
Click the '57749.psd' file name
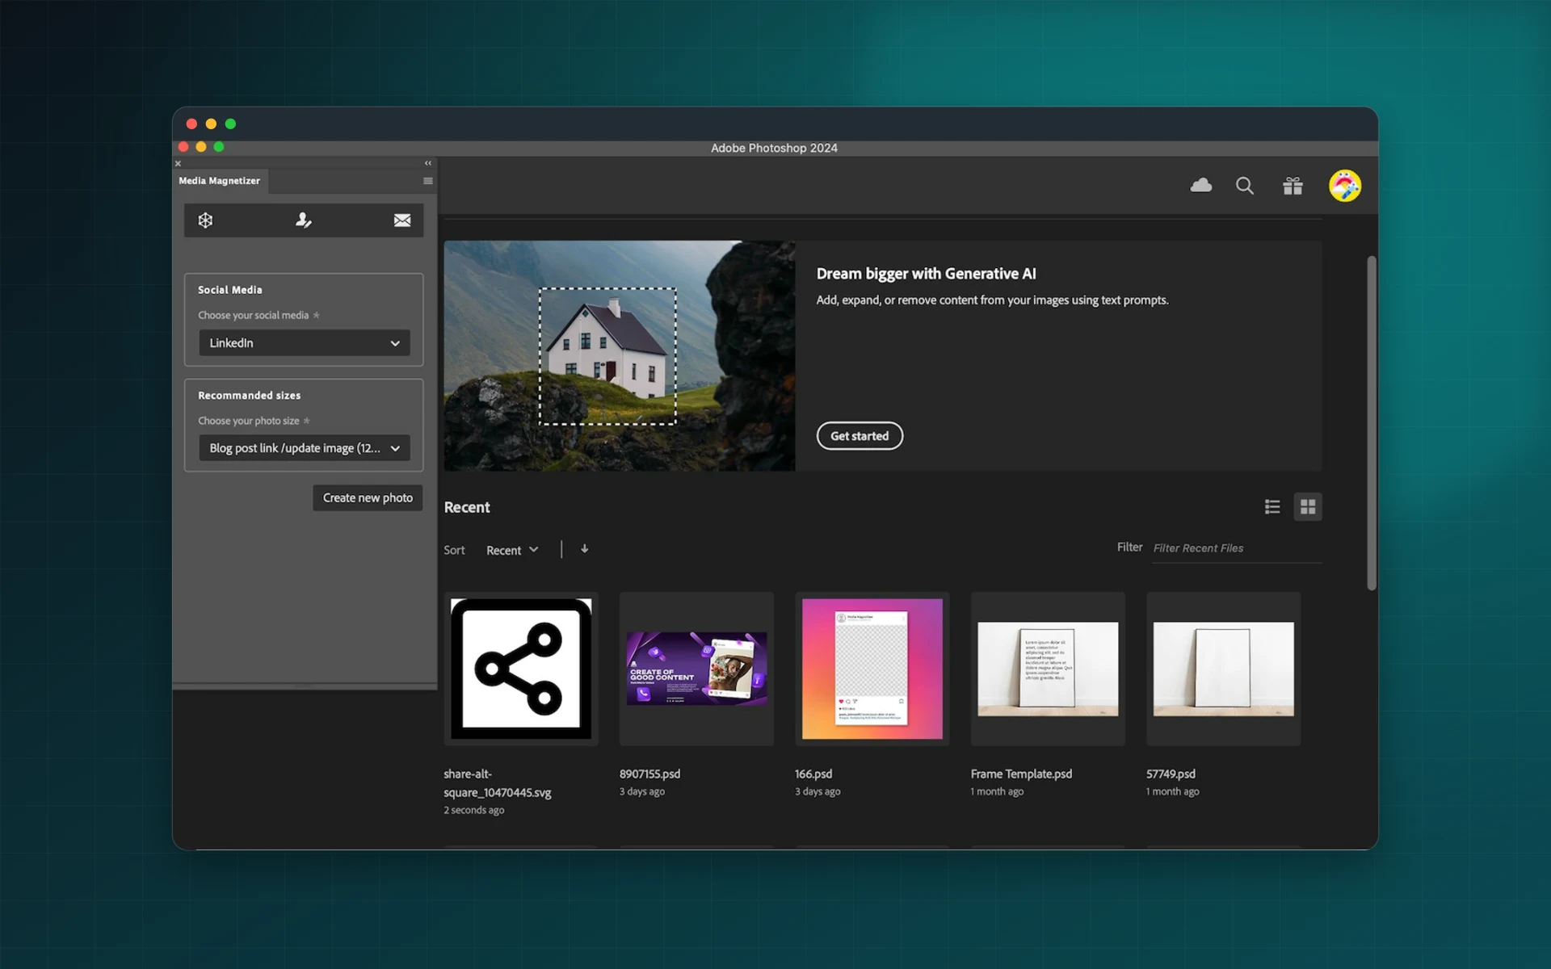[1171, 774]
